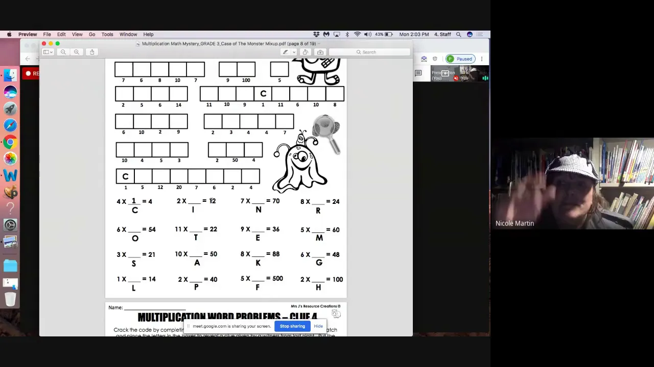The width and height of the screenshot is (654, 367).
Task: Open the clock showing Mon 2:03 PM
Action: 414,34
